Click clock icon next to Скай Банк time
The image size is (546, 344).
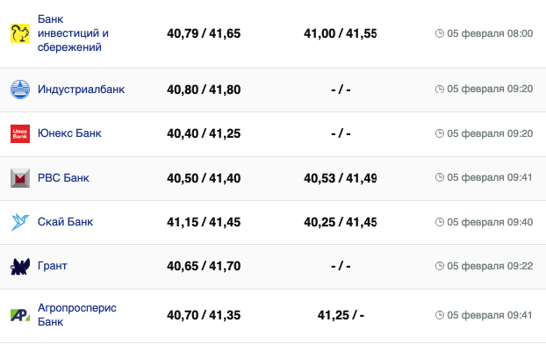pos(440,222)
